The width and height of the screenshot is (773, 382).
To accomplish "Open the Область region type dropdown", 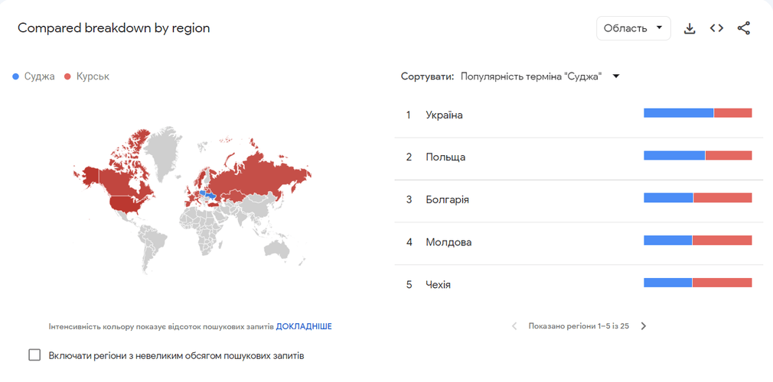I will pos(633,28).
